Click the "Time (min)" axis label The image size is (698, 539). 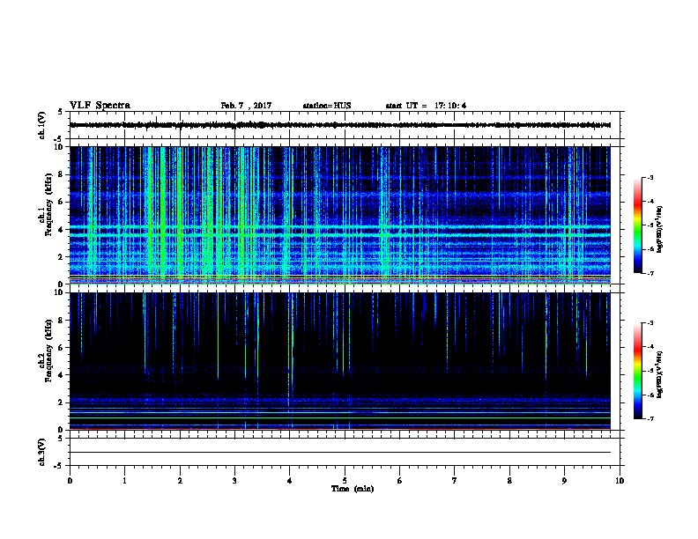[x=353, y=489]
